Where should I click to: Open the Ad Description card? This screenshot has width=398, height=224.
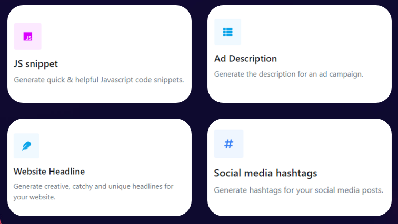click(x=300, y=54)
